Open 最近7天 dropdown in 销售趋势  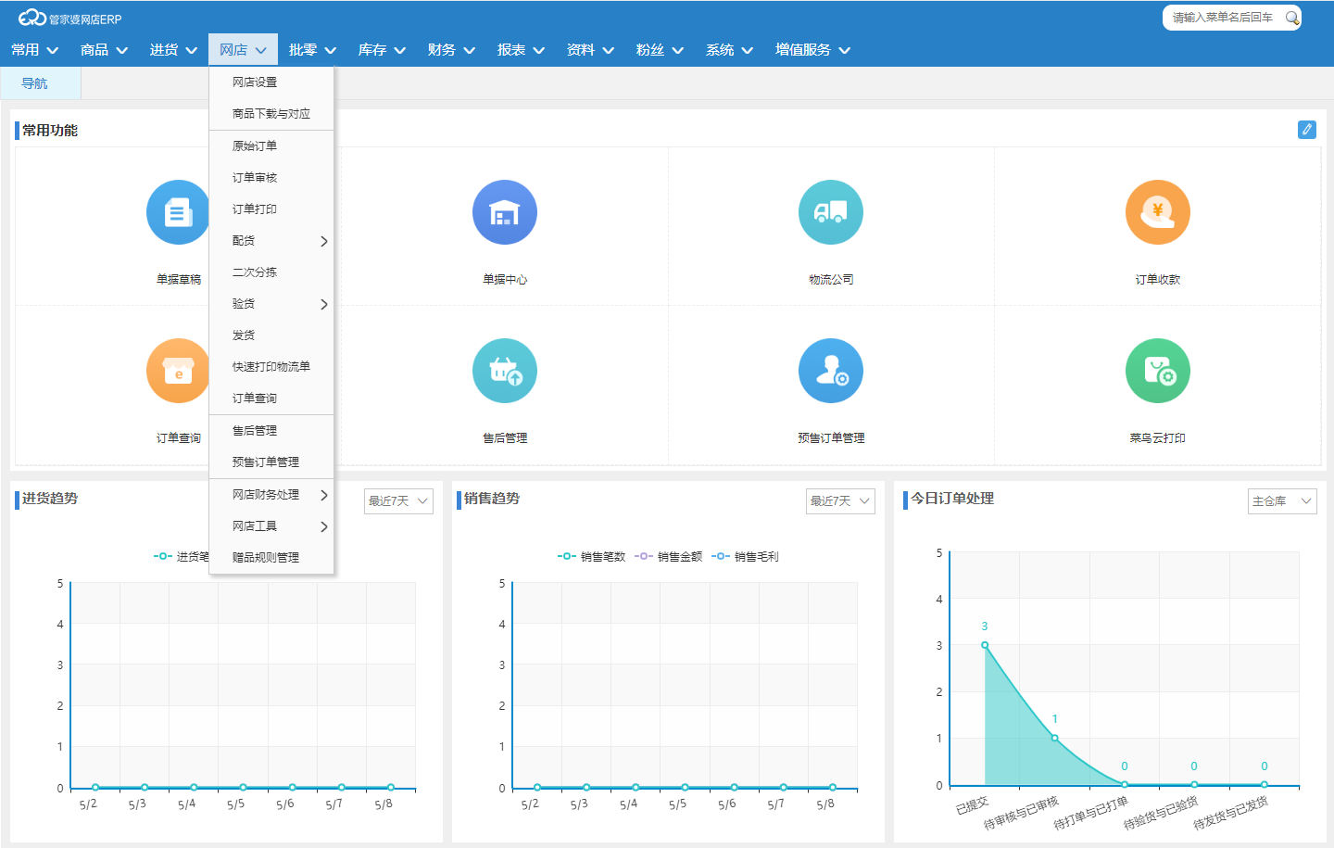coord(840,501)
